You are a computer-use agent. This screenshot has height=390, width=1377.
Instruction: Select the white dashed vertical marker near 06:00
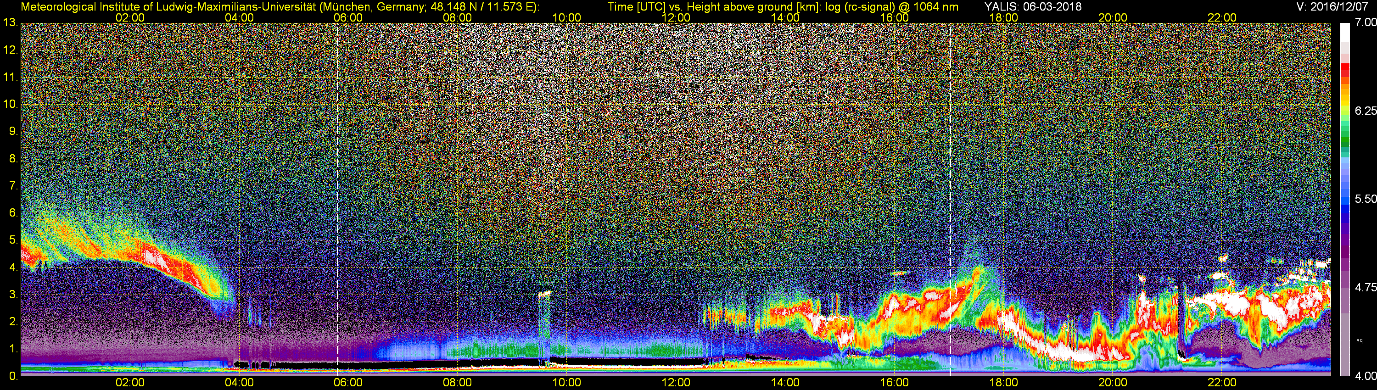coord(337,199)
